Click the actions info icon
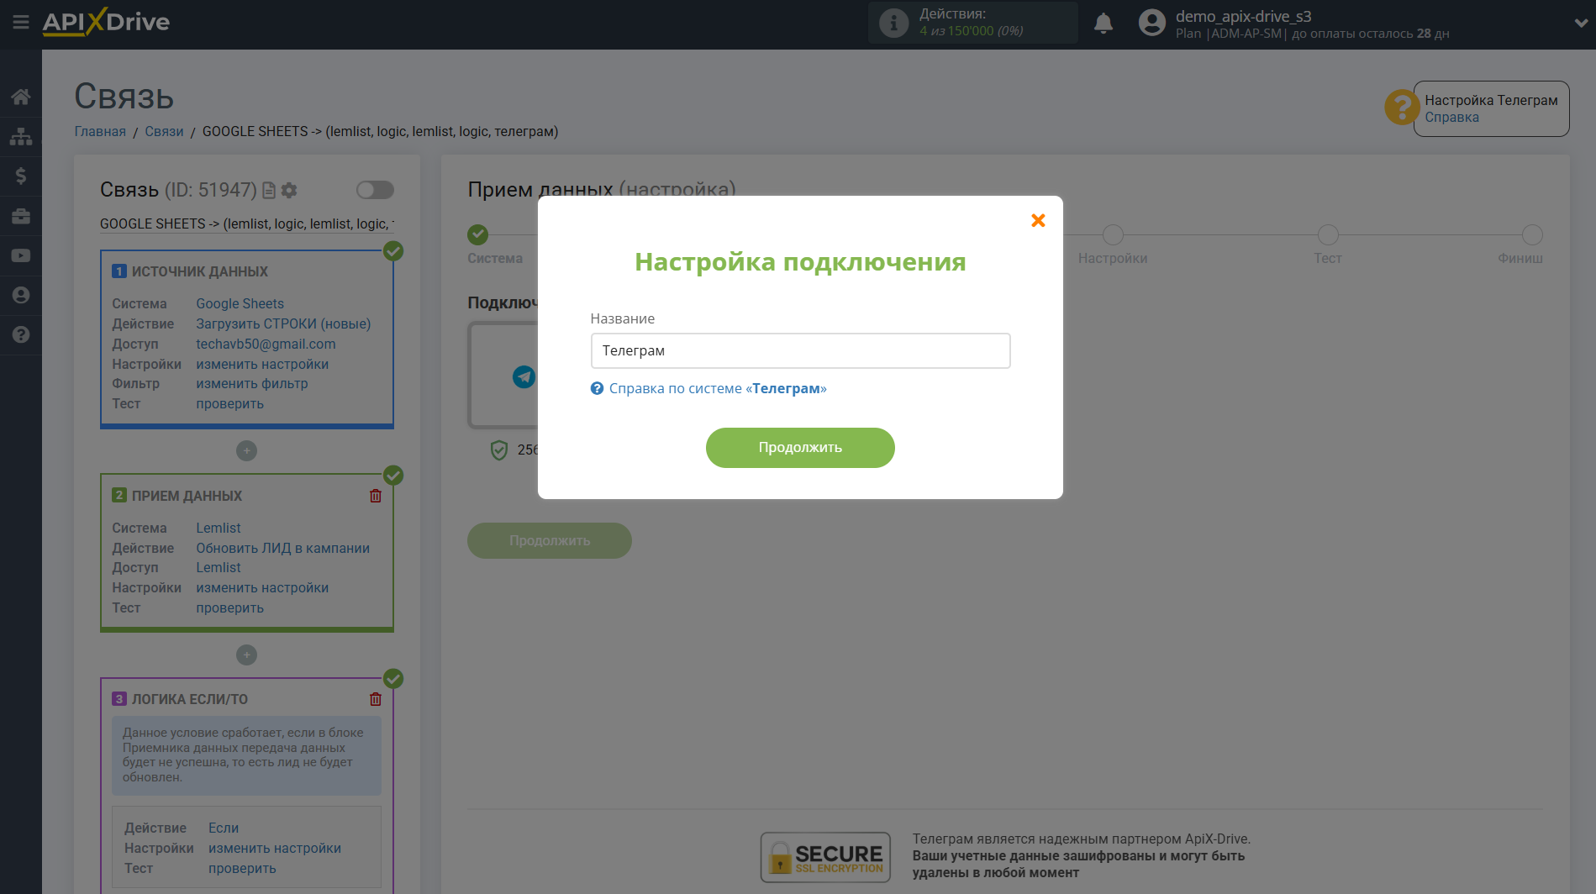This screenshot has height=894, width=1596. [x=893, y=23]
